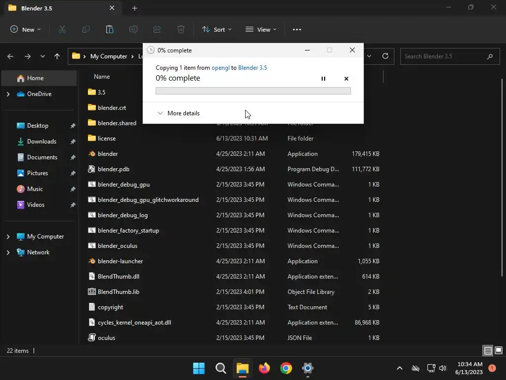Image resolution: width=506 pixels, height=380 pixels.
Task: Go forward with the right arrow
Action: (28, 56)
